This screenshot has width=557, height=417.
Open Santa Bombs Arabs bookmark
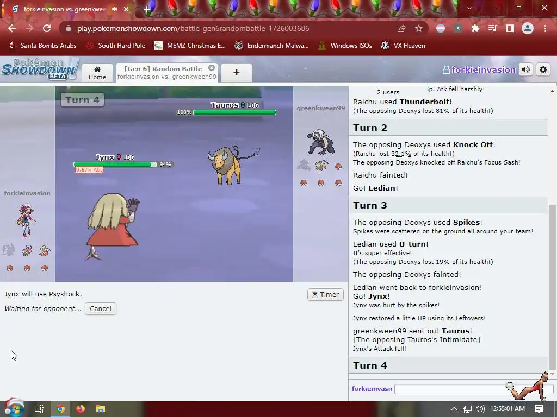pos(42,46)
